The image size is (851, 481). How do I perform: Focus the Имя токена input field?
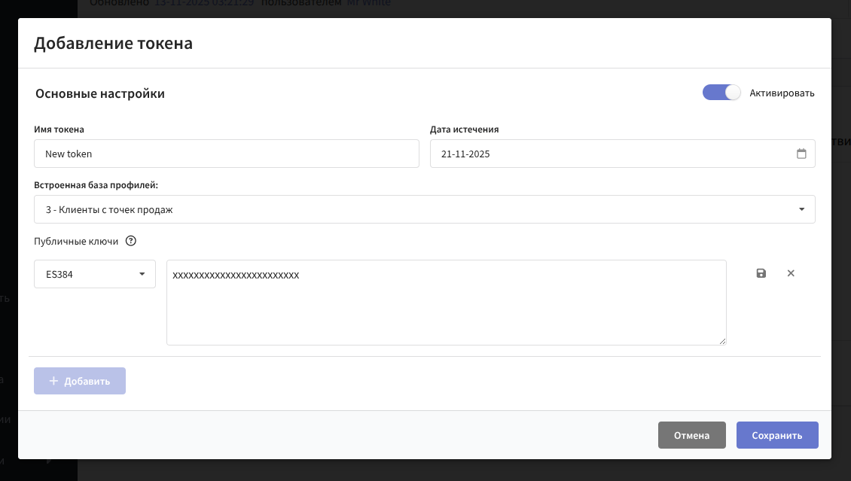tap(226, 154)
